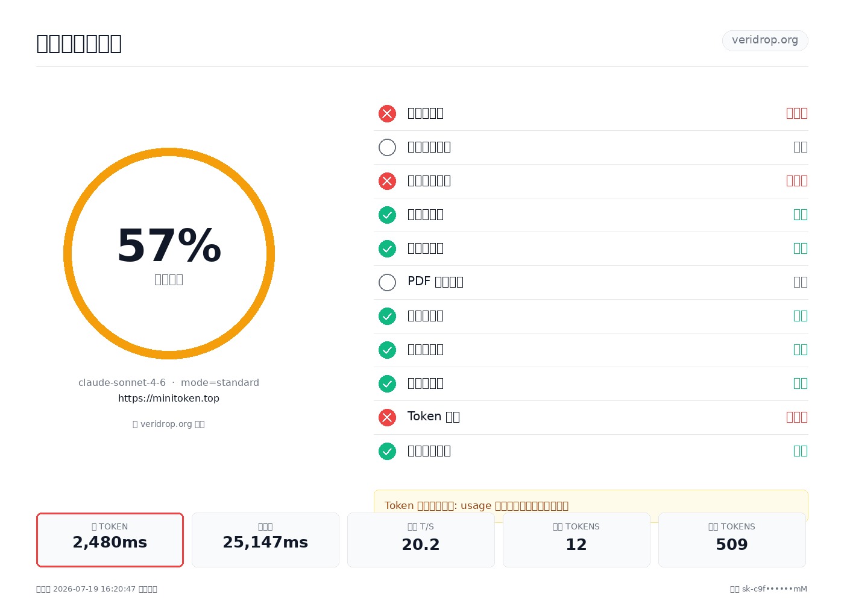Click the green checkmark directly below the PDF row

[x=387, y=316]
